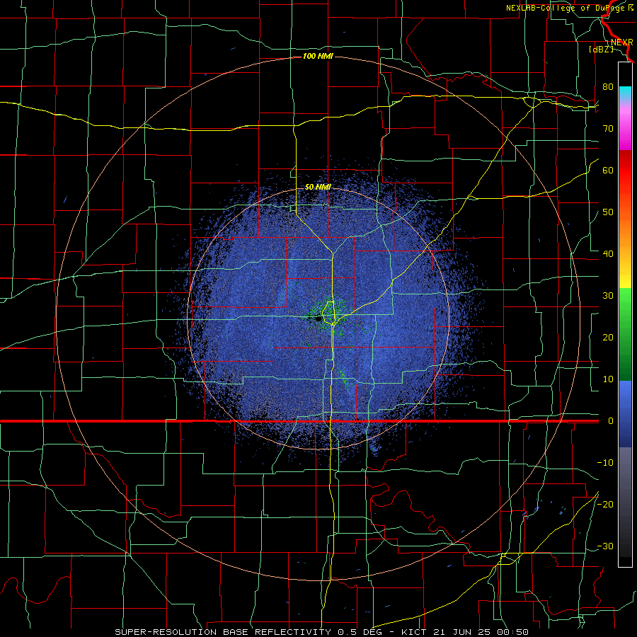Screen dimensions: 637x637
Task: Click the "20" value on dBZ scale
Action: point(608,338)
